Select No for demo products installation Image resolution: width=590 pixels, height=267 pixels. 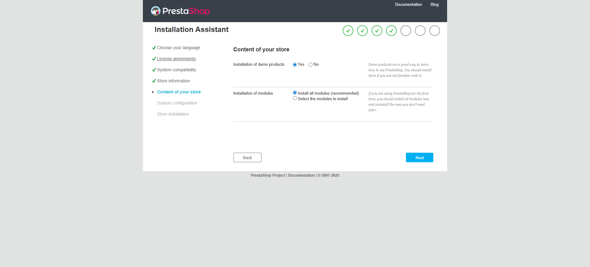[310, 65]
